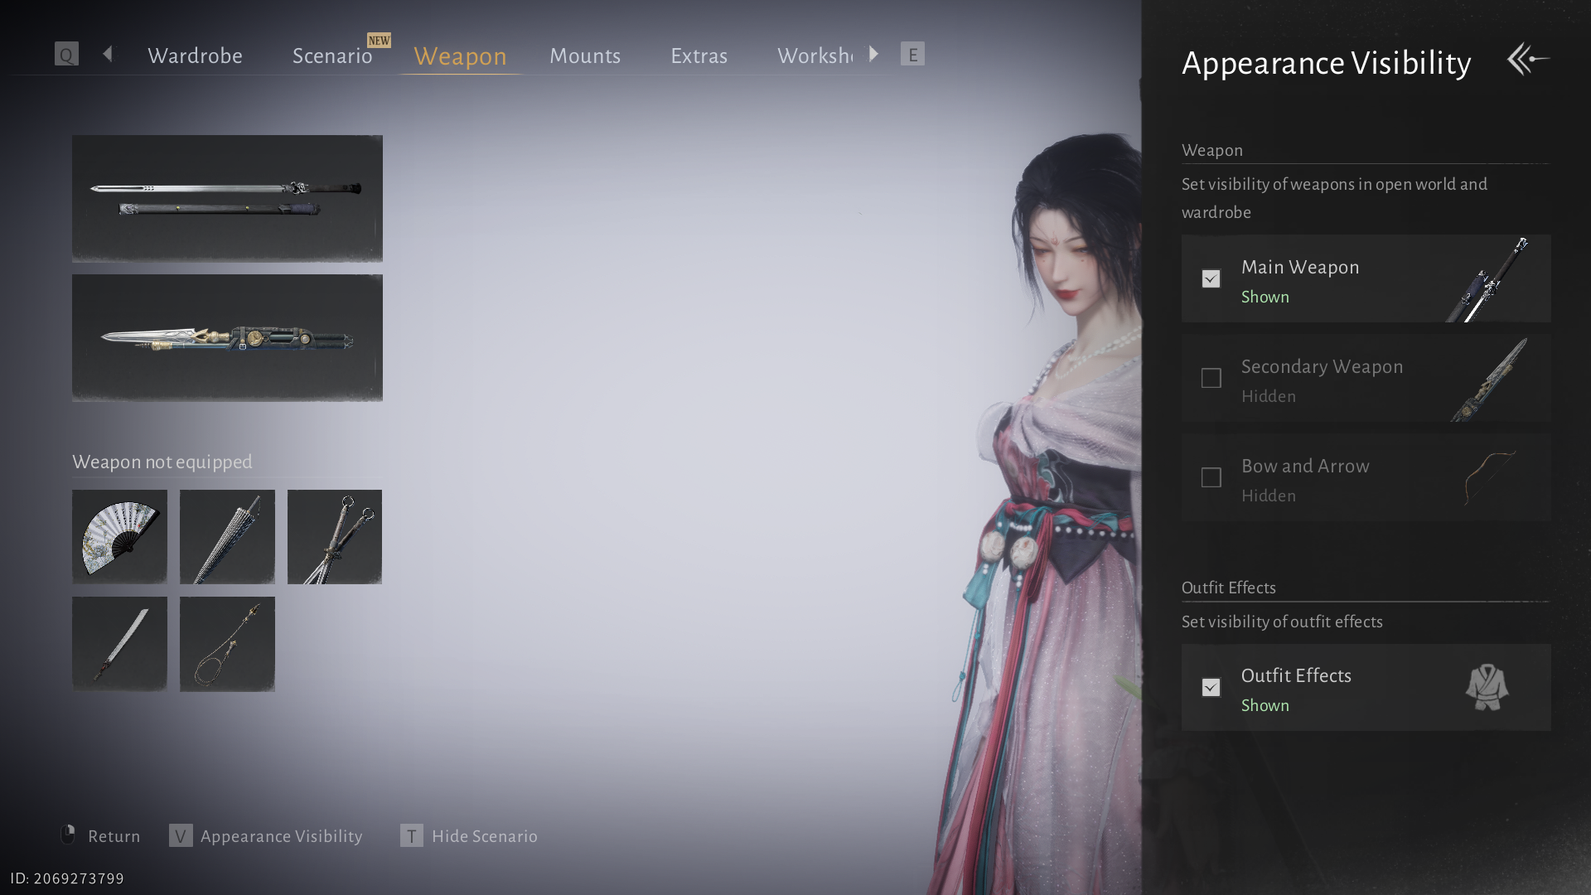This screenshot has height=895, width=1591.
Task: Click the Outfit Effects robe icon
Action: coord(1487,688)
